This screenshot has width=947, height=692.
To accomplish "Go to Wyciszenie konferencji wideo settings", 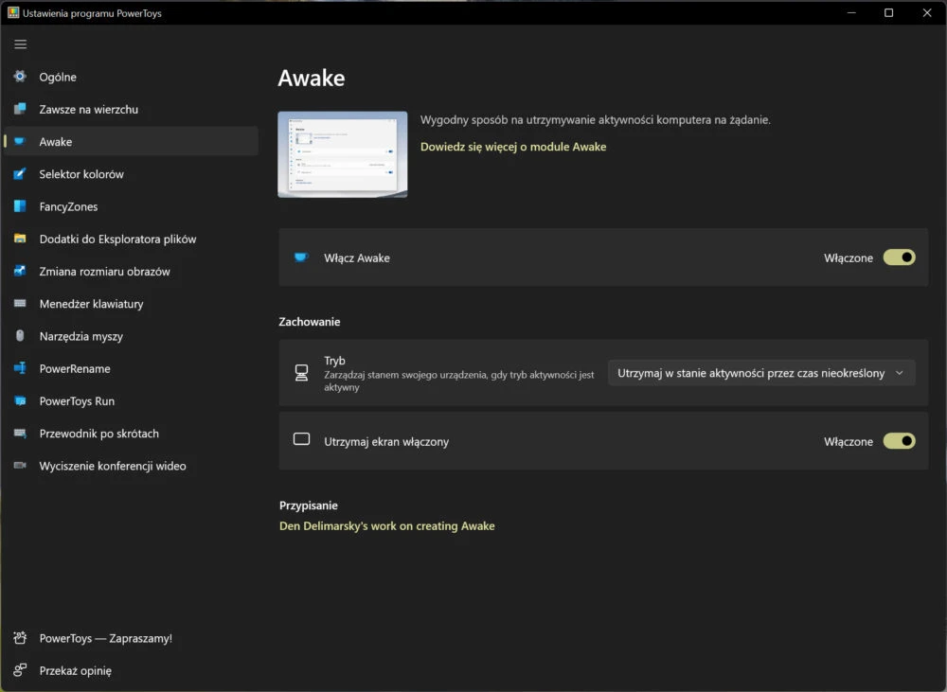I will pos(131,466).
